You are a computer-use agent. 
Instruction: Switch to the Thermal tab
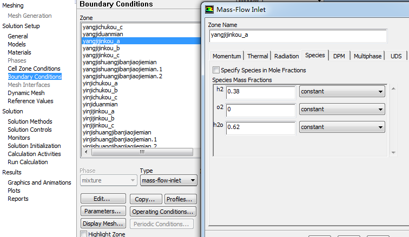pos(258,56)
